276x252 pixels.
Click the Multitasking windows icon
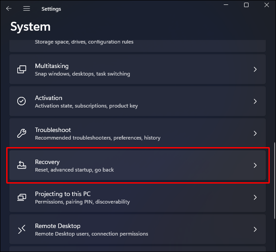[21, 69]
